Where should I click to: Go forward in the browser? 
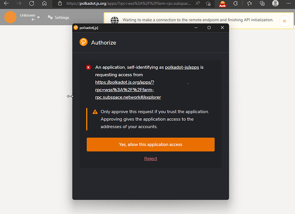[19, 3]
